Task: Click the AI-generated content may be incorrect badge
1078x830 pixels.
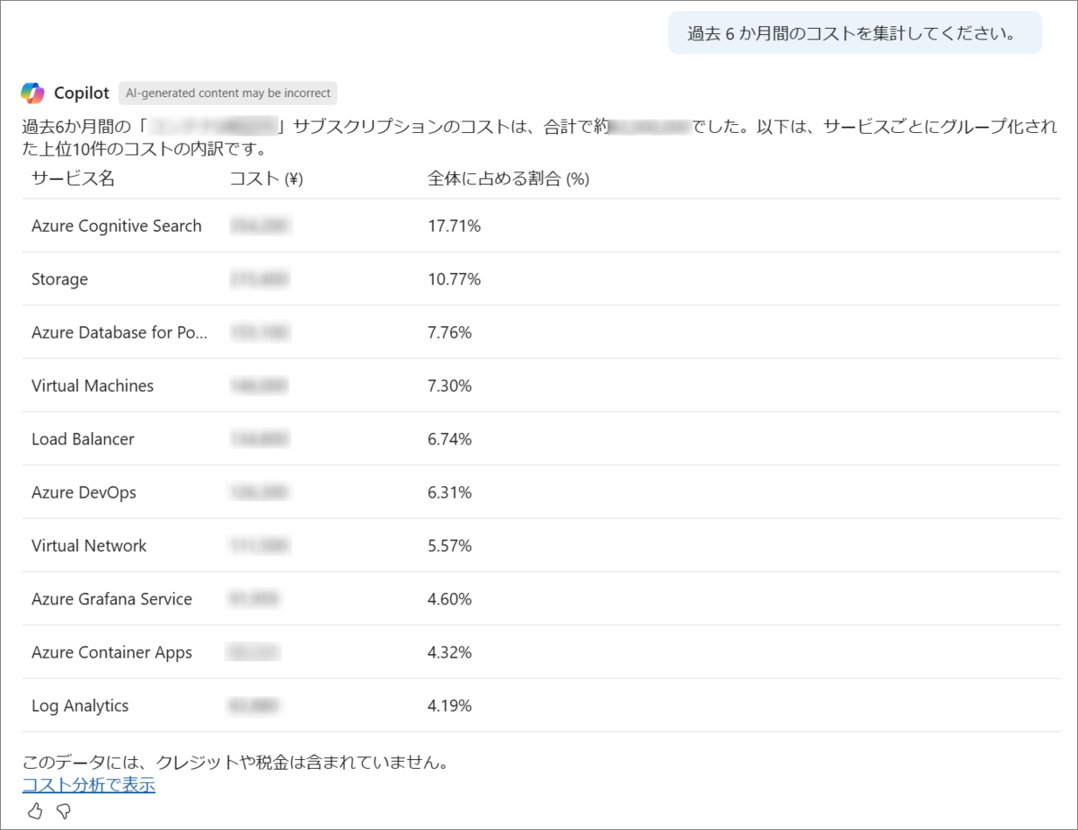Action: (x=228, y=93)
